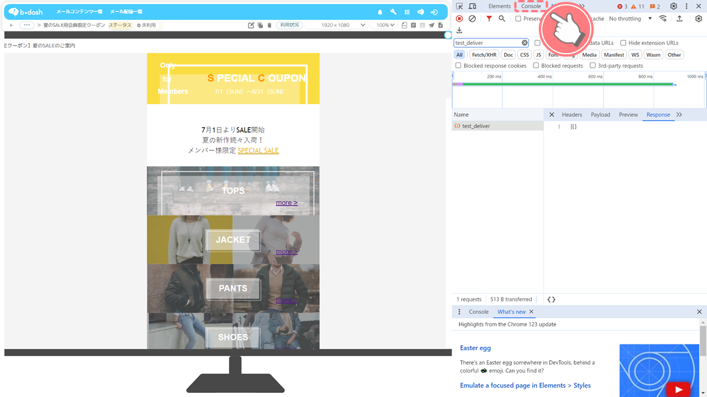
Task: Stop recording network log
Action: tap(459, 19)
